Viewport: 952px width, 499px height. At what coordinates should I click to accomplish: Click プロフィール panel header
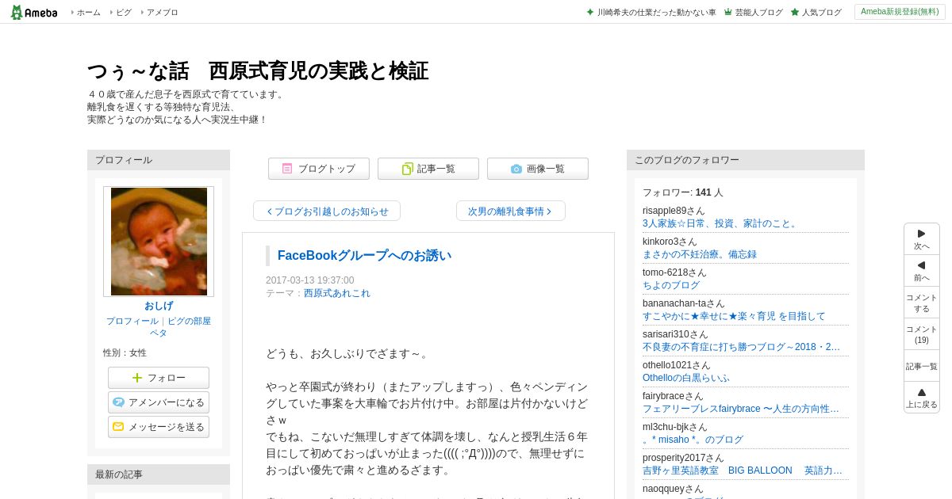click(x=159, y=160)
